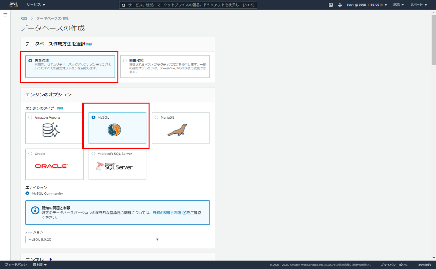Click the Amazon Aurora database logo
Viewport: 436px width, 269px height.
click(51, 130)
